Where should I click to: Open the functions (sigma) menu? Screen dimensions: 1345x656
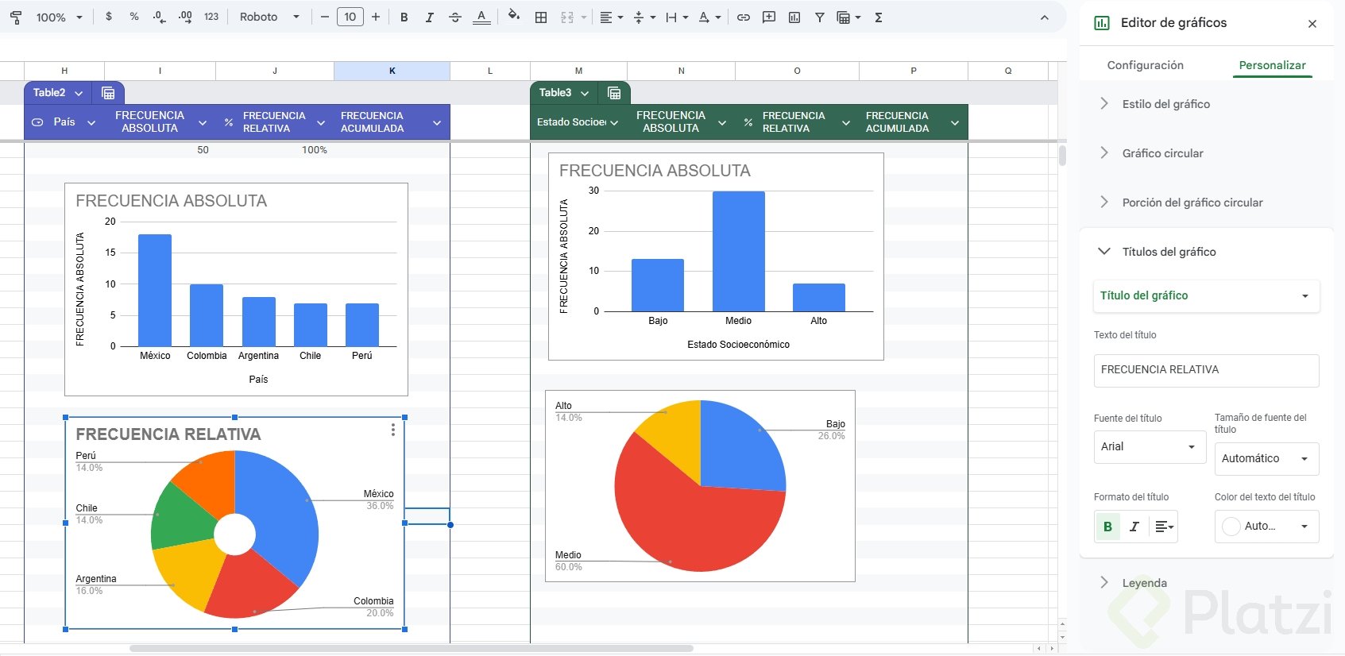(879, 17)
